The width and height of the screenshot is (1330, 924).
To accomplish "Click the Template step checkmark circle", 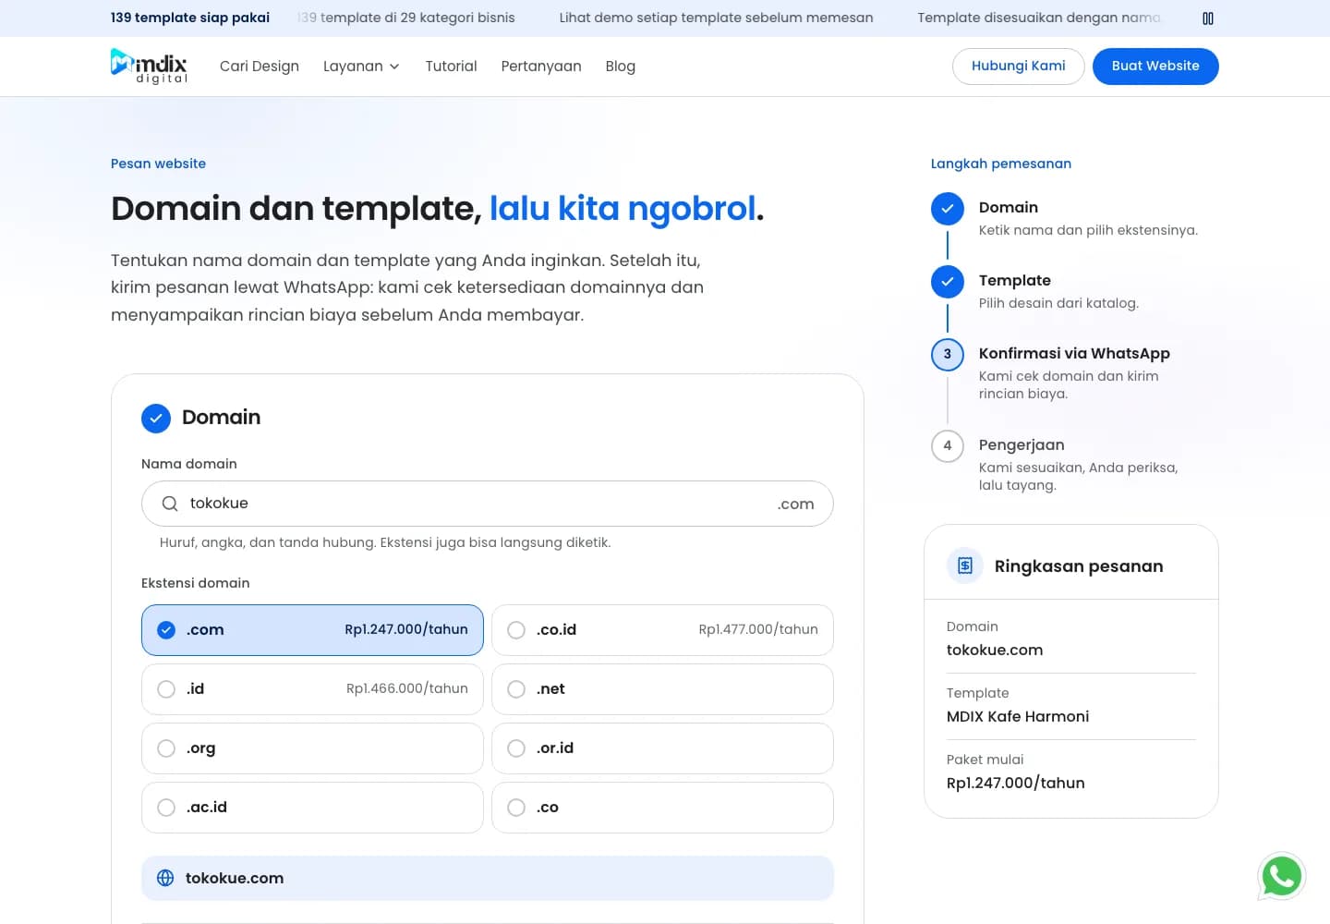I will tap(948, 282).
